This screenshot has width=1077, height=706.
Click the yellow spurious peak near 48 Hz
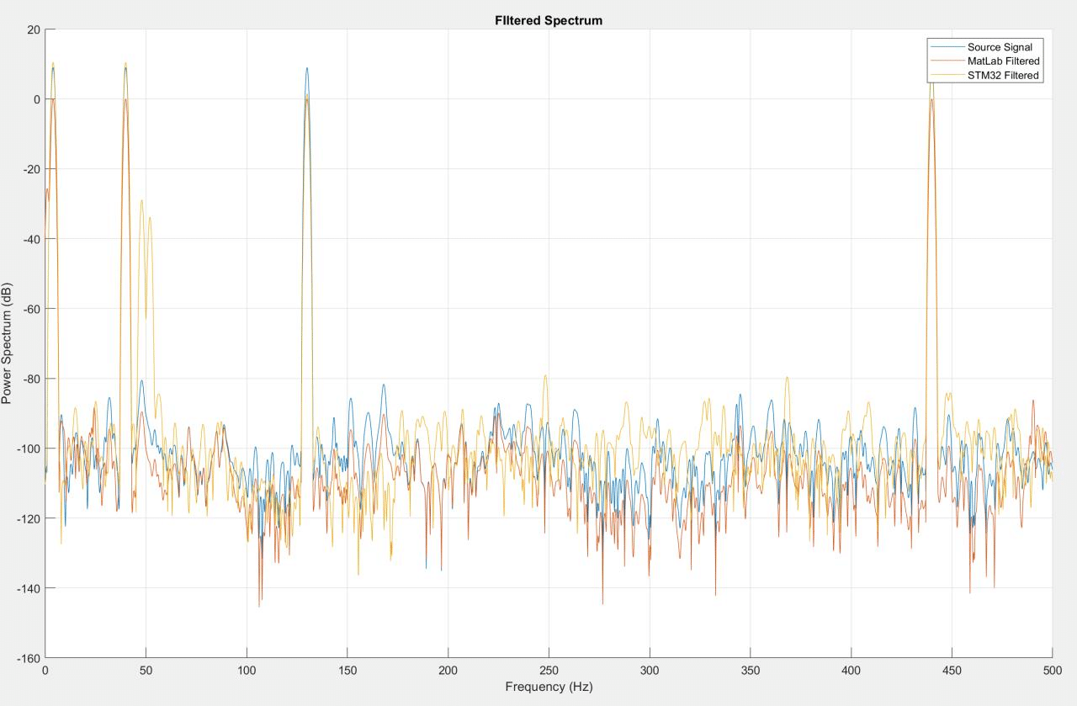(141, 200)
